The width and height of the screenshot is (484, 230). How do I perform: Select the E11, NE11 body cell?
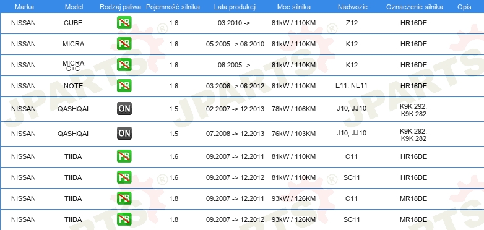[352, 85]
